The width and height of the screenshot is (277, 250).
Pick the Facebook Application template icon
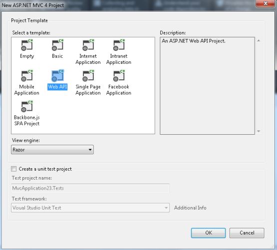tap(119, 76)
